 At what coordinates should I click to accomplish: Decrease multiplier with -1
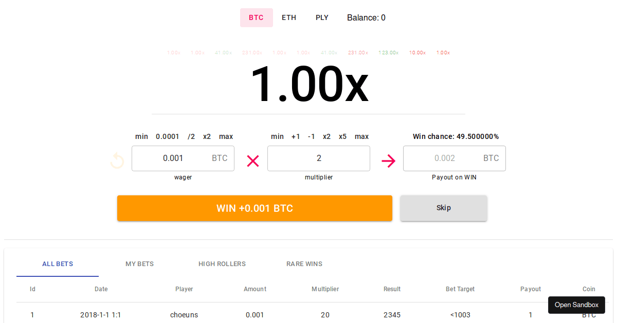[x=311, y=136]
